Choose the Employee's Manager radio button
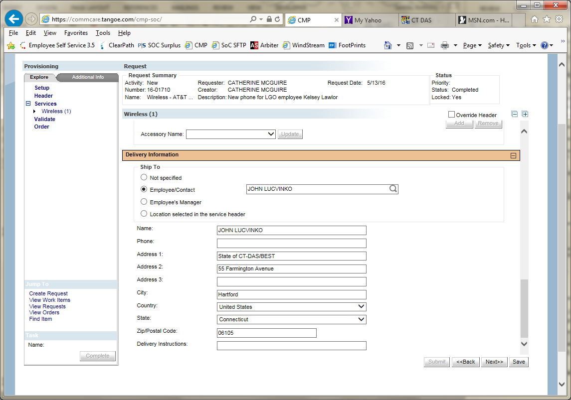This screenshot has width=571, height=400. coord(144,202)
